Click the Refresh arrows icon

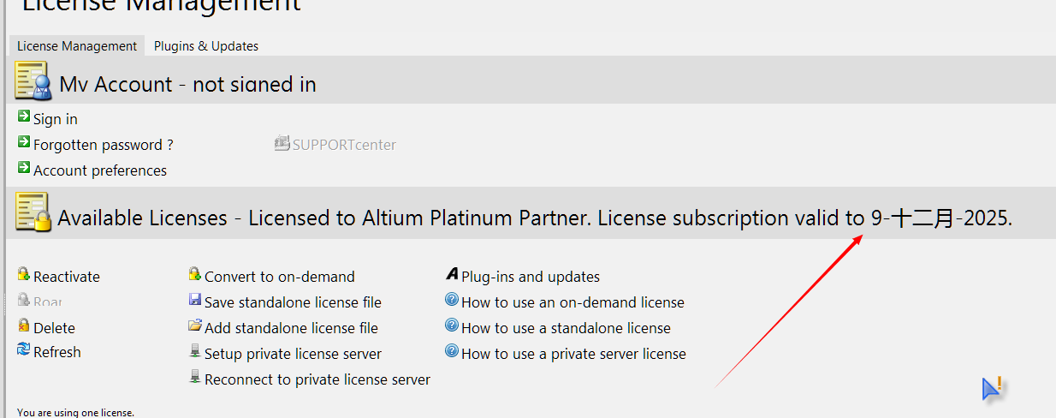click(x=24, y=349)
